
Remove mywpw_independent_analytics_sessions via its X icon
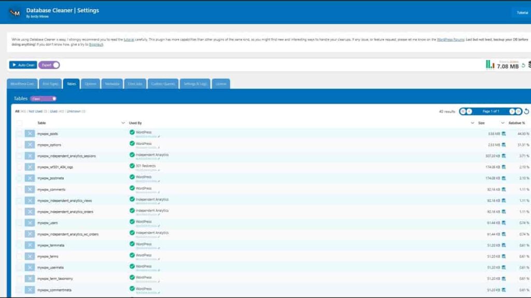(x=30, y=156)
